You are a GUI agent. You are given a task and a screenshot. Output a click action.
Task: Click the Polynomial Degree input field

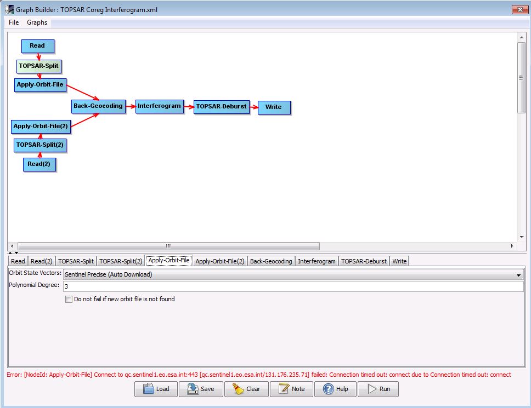point(293,286)
